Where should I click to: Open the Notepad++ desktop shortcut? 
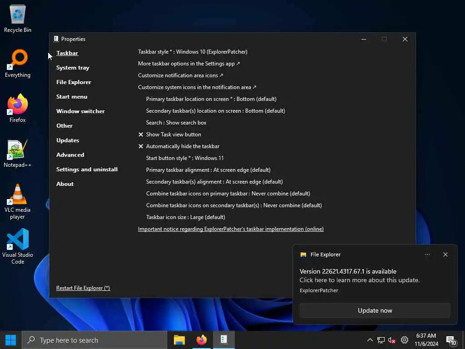coord(18,154)
